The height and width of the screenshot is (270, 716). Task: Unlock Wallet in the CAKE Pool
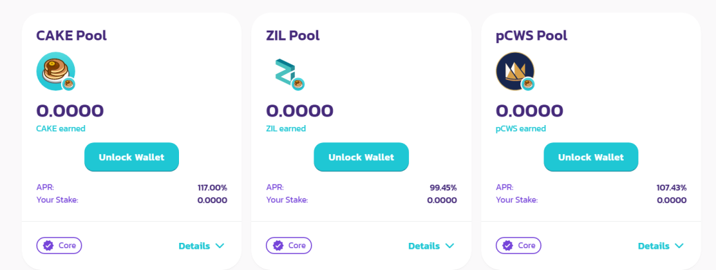(x=131, y=157)
